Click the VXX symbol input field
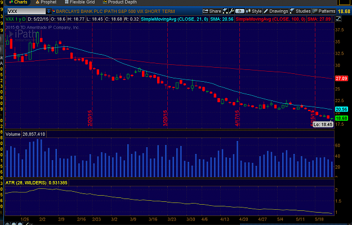This screenshot has height=225, width=352. coord(26,11)
